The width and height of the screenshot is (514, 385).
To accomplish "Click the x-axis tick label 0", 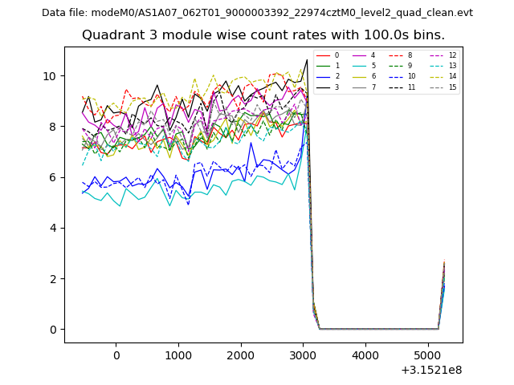I will tap(116, 355).
